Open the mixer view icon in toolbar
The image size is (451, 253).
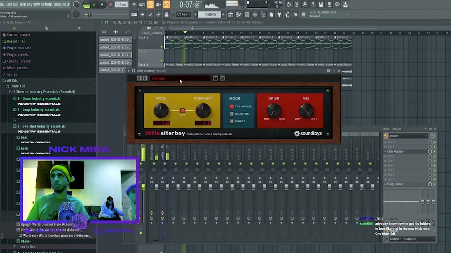[x=255, y=14]
